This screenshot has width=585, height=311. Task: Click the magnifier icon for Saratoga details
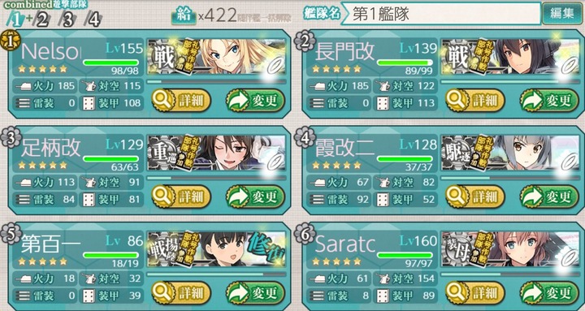[457, 292]
